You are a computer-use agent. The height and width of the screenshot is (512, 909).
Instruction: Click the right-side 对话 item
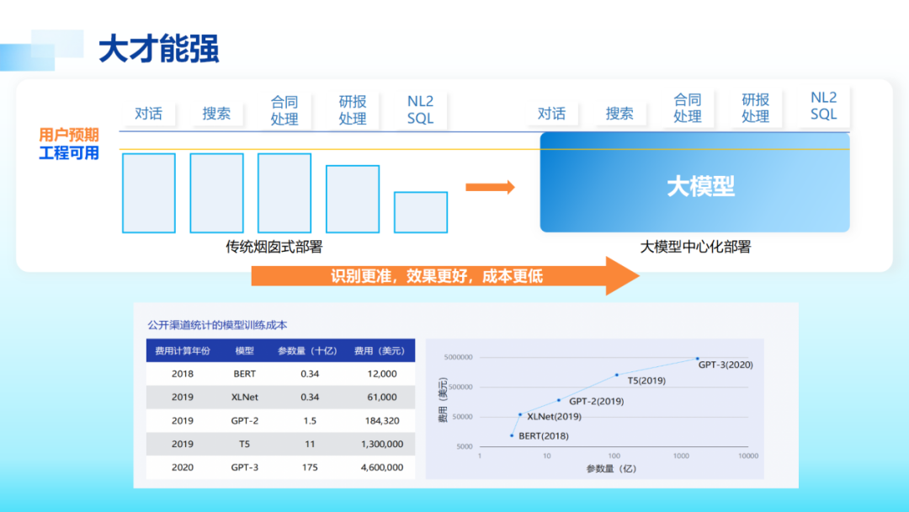coord(552,113)
